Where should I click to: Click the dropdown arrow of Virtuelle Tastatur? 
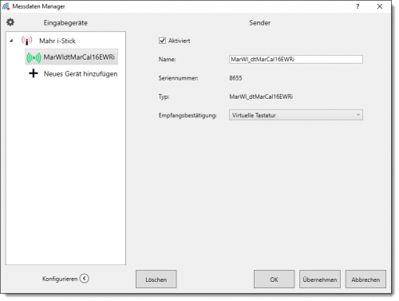coord(358,115)
